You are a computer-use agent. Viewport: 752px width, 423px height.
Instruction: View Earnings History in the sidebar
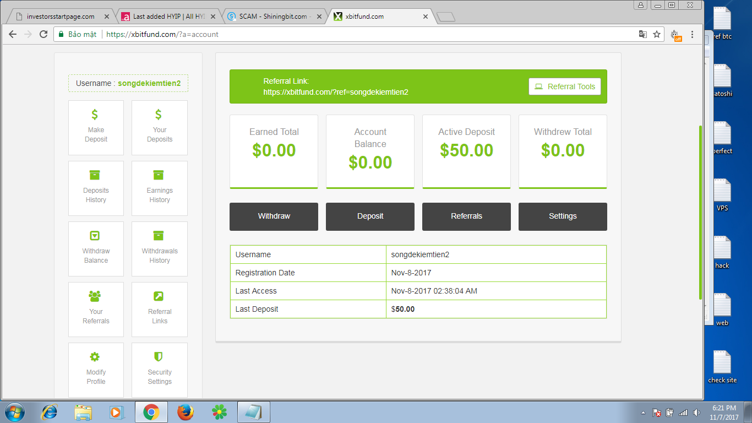click(160, 188)
